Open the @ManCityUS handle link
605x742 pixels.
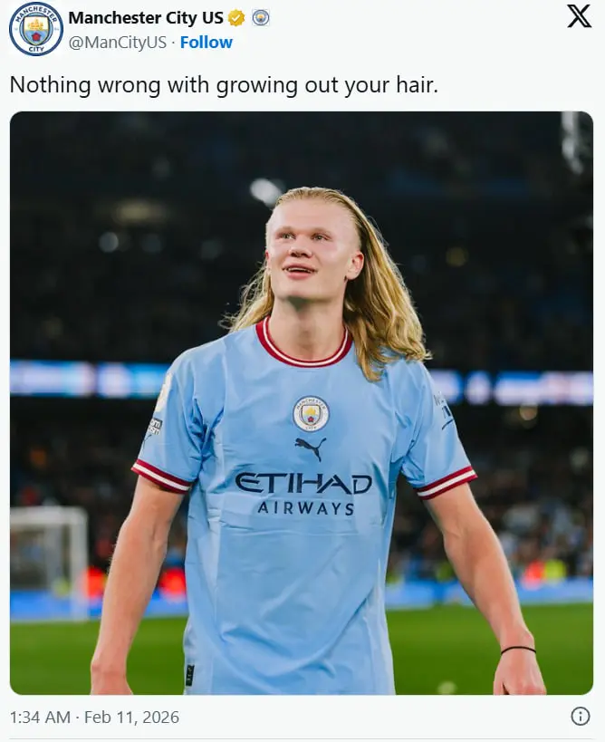tap(118, 42)
